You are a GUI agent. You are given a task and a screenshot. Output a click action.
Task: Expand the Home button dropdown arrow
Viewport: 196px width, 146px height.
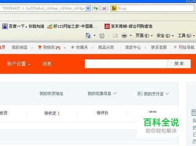[94, 35]
